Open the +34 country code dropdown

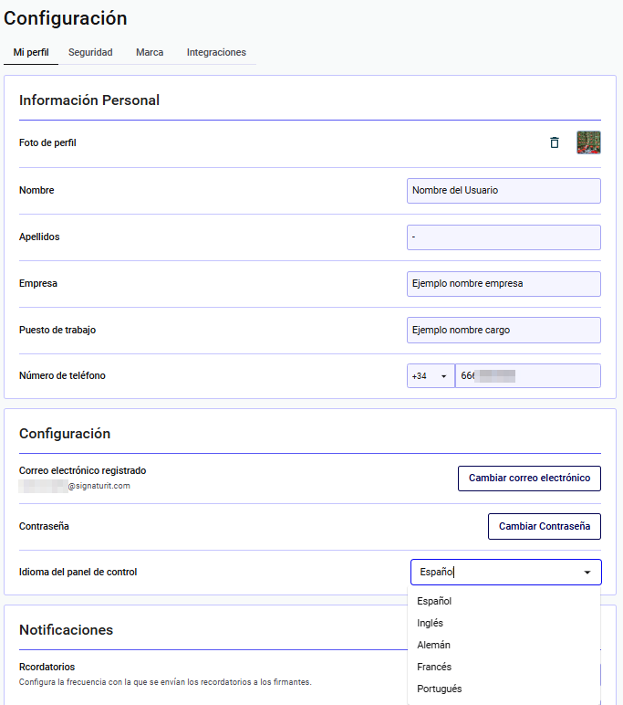[431, 376]
